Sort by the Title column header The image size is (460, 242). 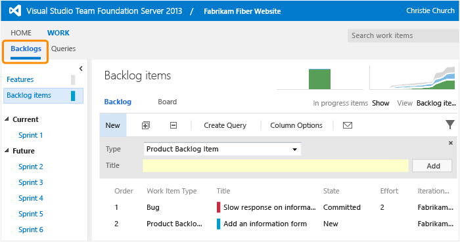[x=223, y=191]
